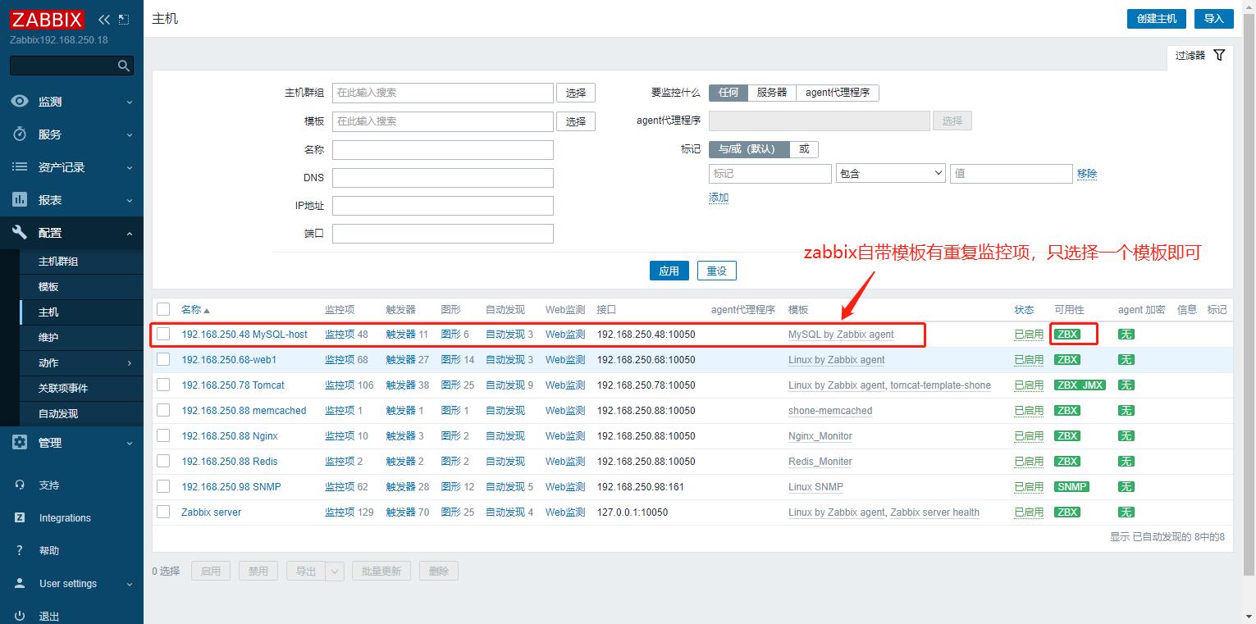Open 模板 in the sidebar

coord(48,287)
